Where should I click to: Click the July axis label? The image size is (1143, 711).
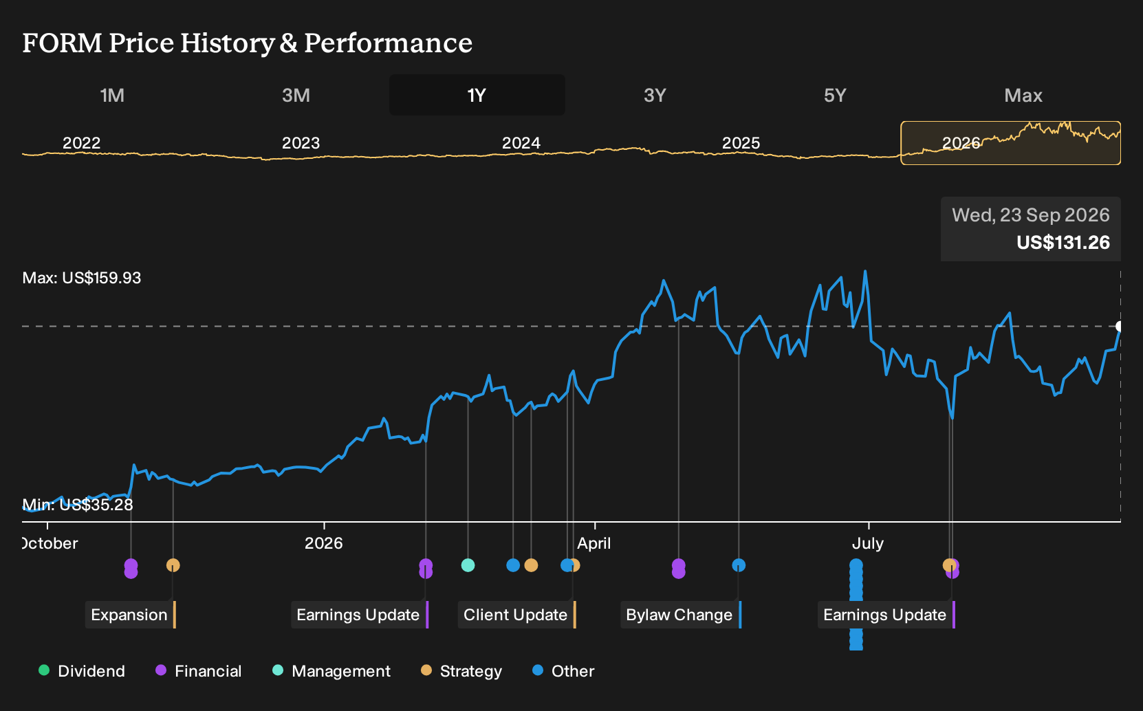point(868,543)
